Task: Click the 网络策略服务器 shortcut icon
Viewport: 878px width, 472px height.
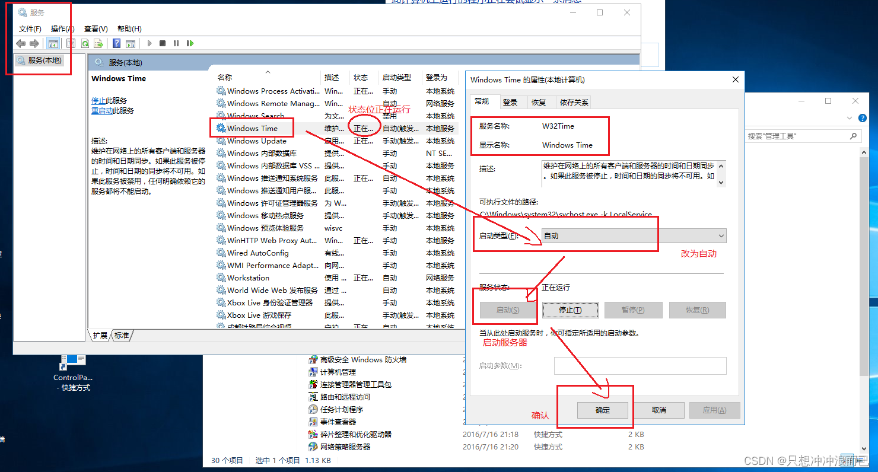Action: 313,447
